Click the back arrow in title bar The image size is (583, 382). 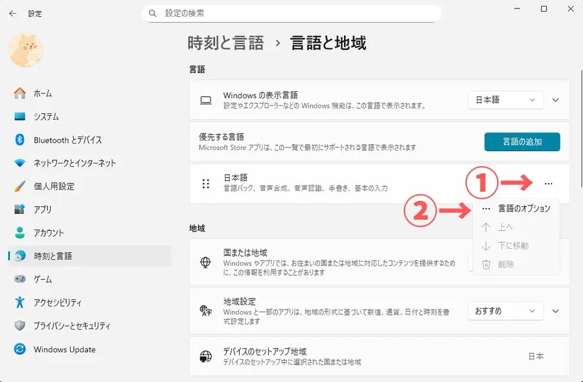point(12,13)
